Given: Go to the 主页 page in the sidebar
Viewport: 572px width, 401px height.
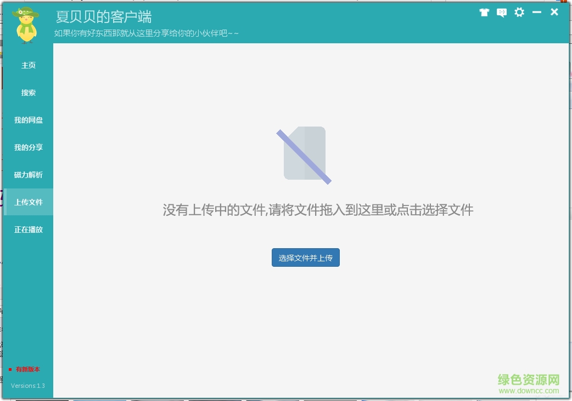Looking at the screenshot, I should point(28,65).
